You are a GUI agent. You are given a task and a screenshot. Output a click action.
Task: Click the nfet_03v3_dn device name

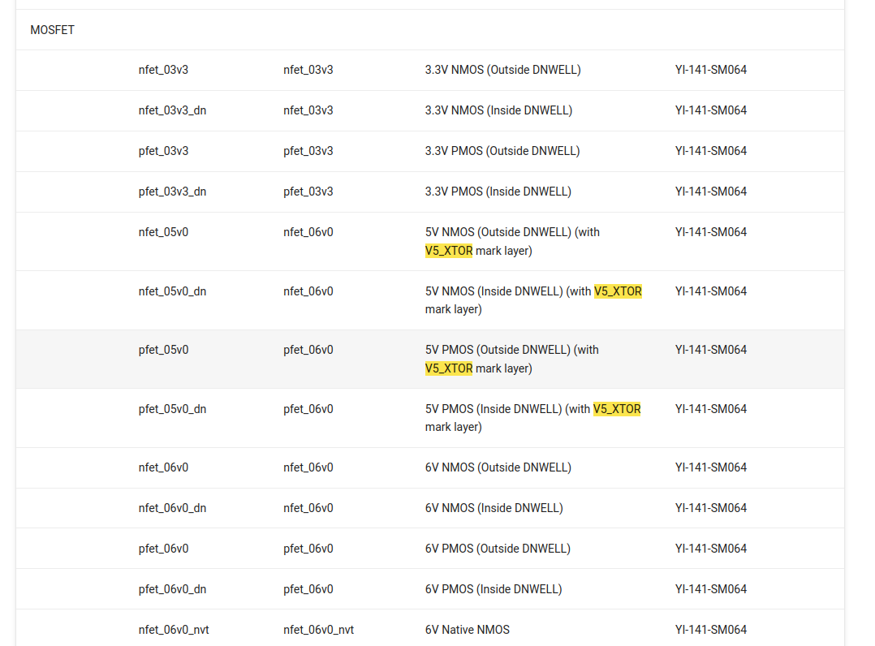[x=172, y=110]
